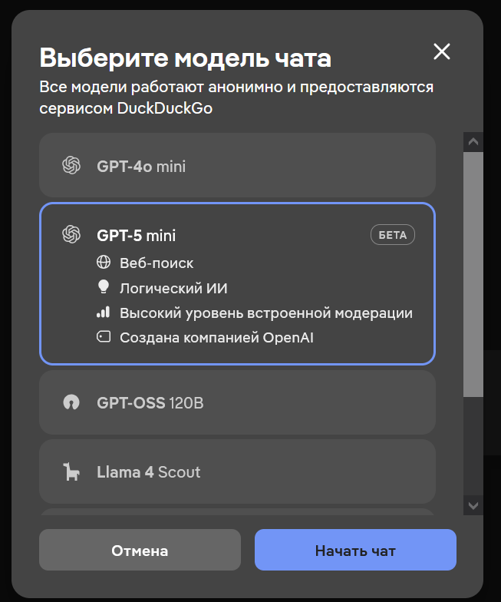The width and height of the screenshot is (501, 602).
Task: Click the llama icon for Llama 4 Scout
Action: [x=71, y=471]
